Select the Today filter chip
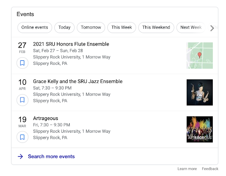This screenshot has height=176, width=226. (x=64, y=27)
